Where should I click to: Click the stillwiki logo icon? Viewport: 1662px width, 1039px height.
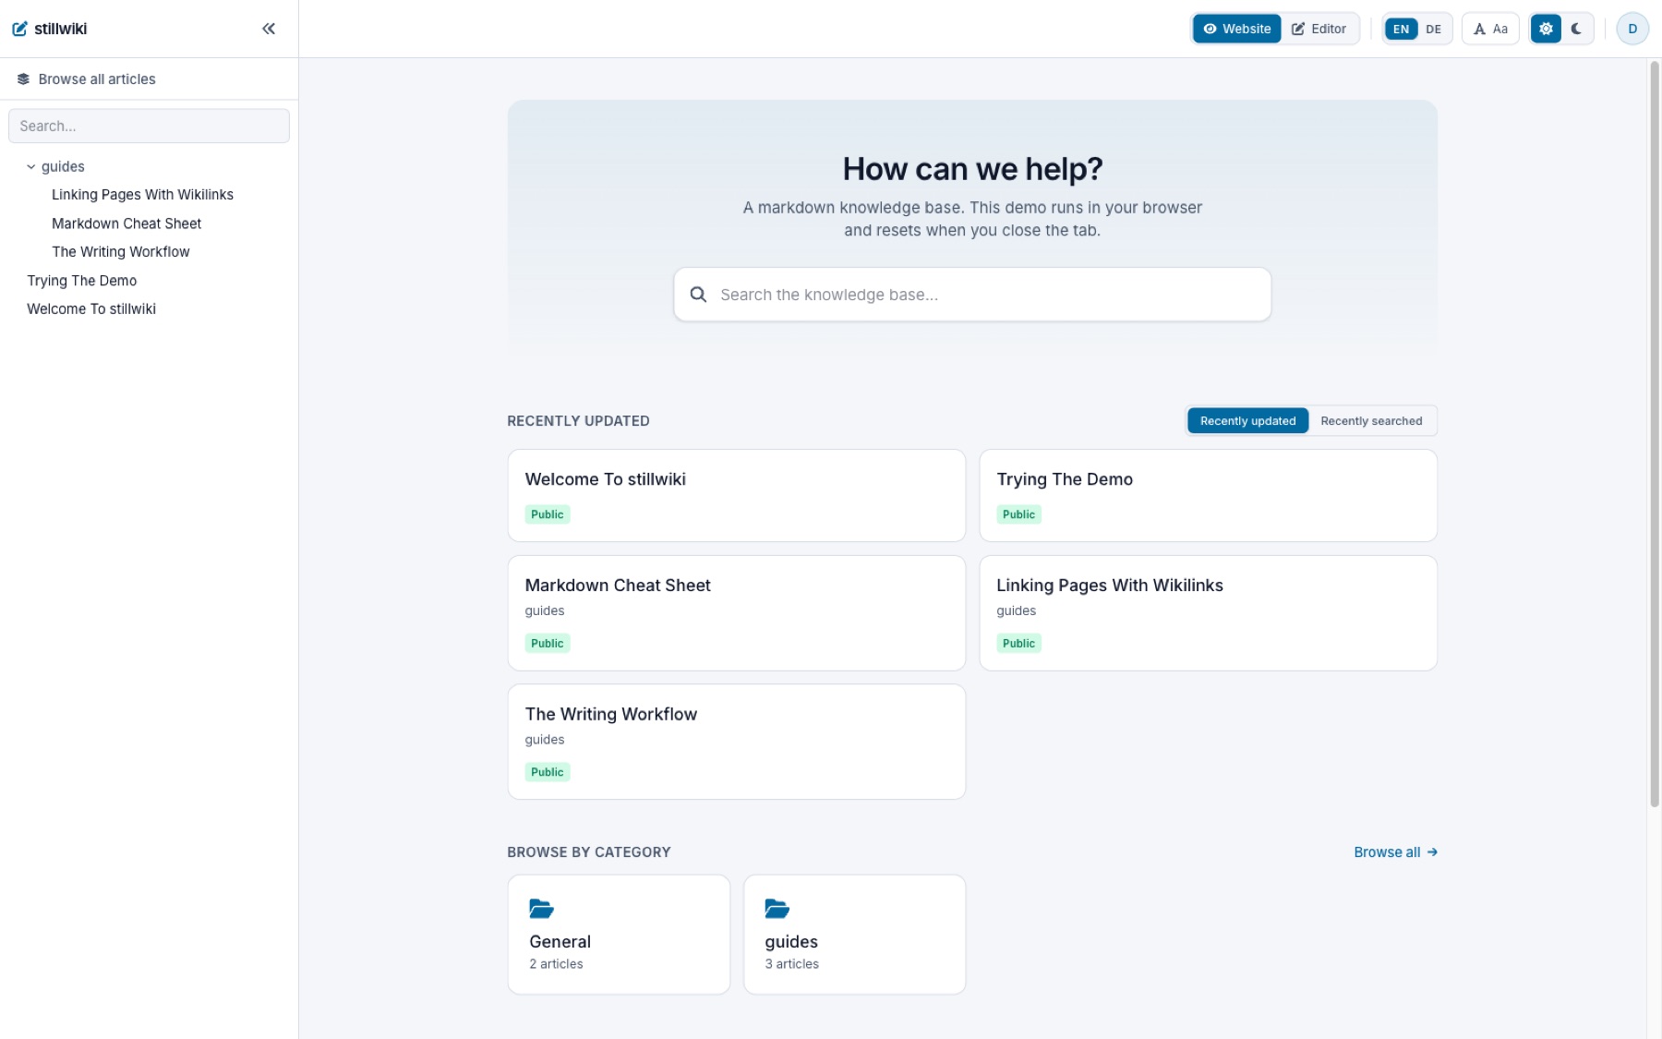19,29
